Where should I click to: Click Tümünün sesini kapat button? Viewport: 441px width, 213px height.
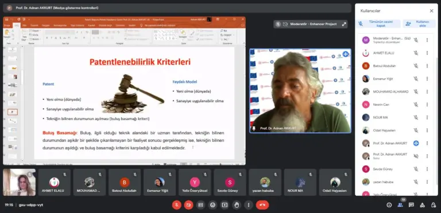click(x=378, y=24)
